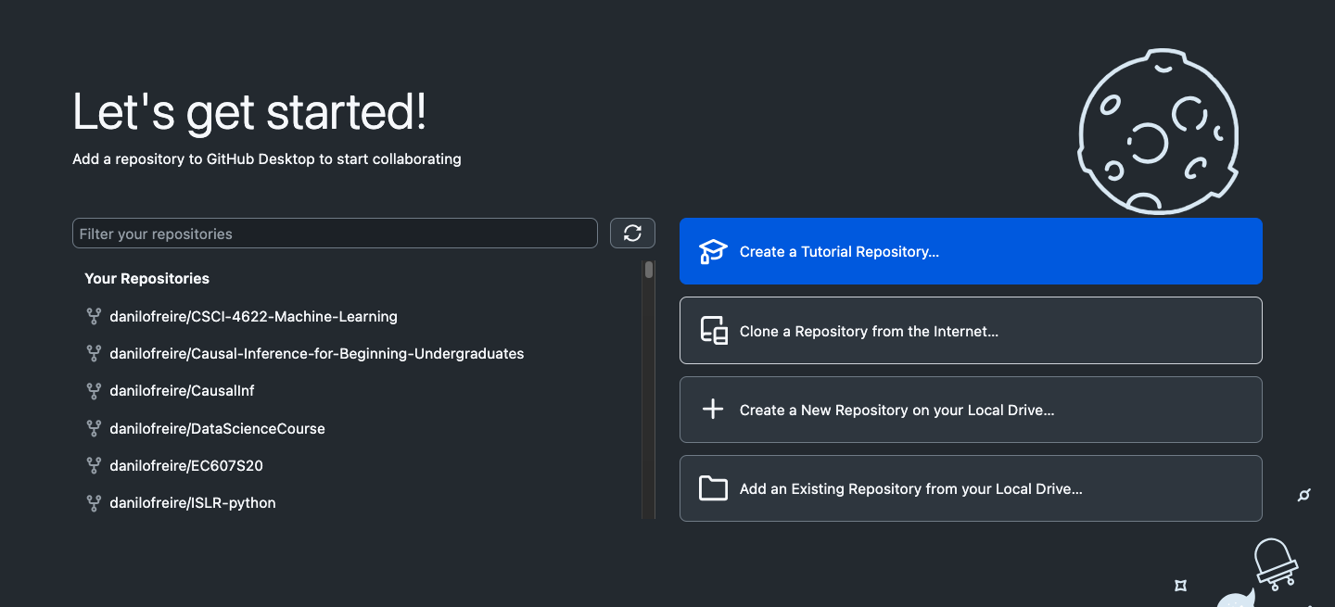This screenshot has height=607, width=1335.
Task: Click the folder icon for existing repository
Action: click(x=713, y=488)
